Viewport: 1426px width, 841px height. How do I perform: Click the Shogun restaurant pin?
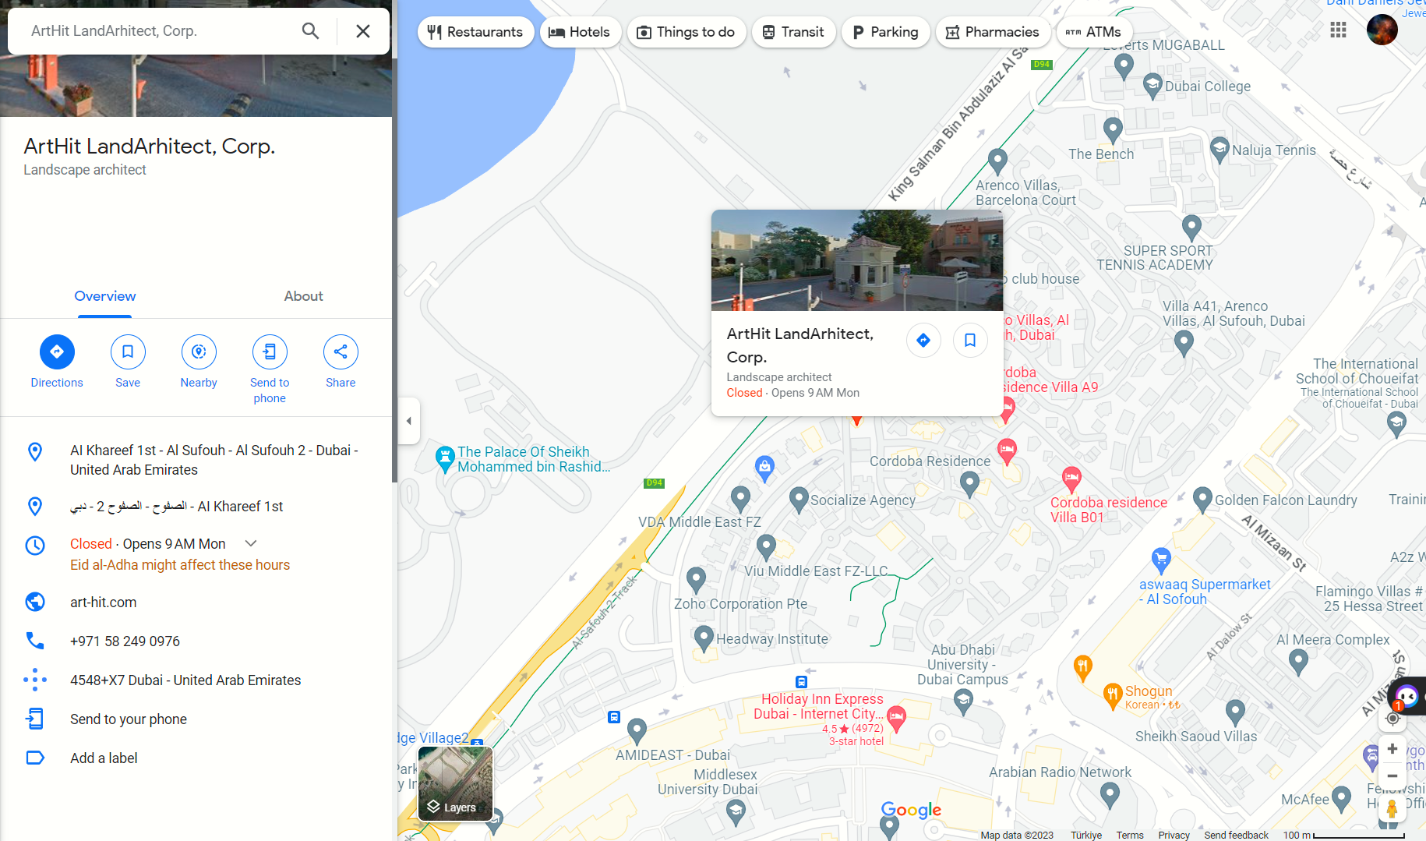click(x=1113, y=695)
